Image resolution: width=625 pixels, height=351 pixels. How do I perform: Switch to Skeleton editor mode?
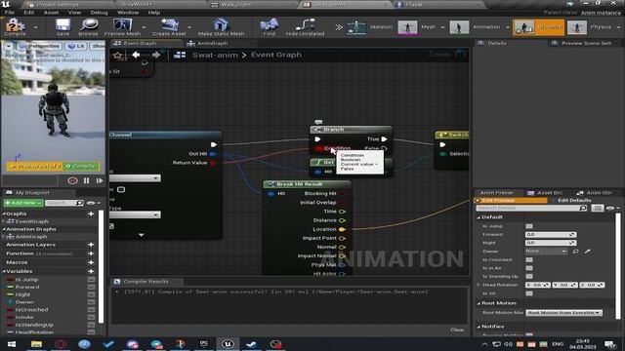click(x=369, y=27)
